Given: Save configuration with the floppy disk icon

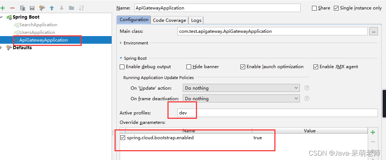Looking at the screenshot, I should click(32, 8).
